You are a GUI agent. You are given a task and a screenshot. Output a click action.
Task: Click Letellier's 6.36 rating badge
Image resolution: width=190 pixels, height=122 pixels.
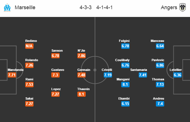coord(177,75)
